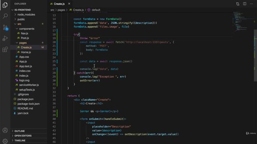257x144 pixels.
Task: Open the Run and Debug view
Action: click(5, 38)
